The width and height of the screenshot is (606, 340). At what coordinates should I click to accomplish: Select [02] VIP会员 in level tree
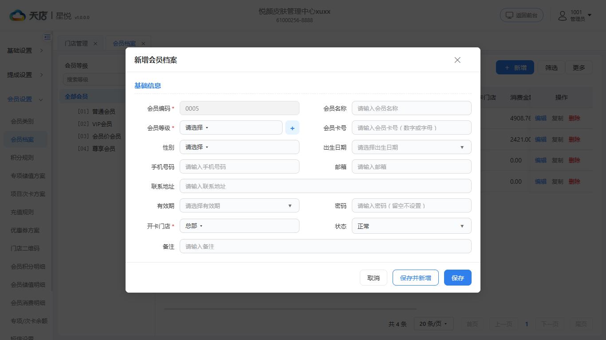tap(95, 124)
